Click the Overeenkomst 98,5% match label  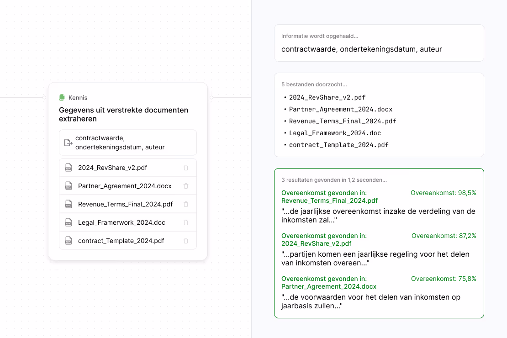point(444,193)
